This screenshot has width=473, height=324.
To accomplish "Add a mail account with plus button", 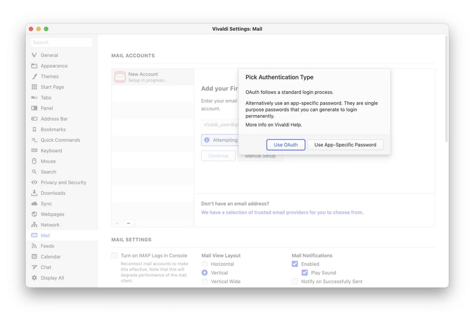I will tap(117, 223).
